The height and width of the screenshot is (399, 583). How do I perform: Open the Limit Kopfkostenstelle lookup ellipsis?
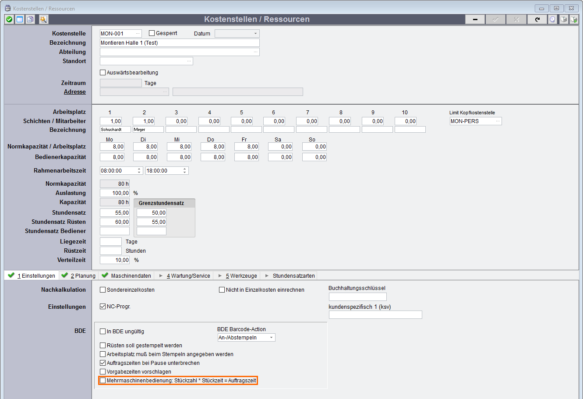(498, 121)
